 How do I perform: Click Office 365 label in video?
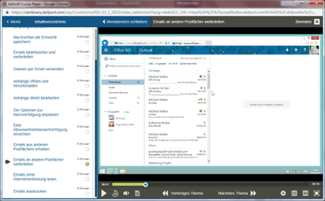click(x=122, y=50)
